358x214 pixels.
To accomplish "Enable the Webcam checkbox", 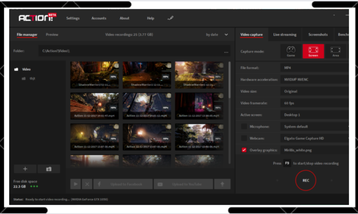I will (244, 138).
